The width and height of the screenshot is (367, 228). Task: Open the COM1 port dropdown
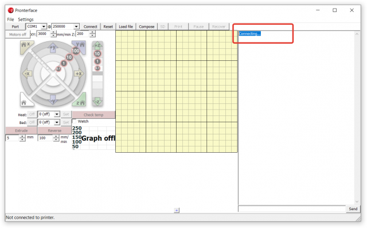[x=36, y=26]
